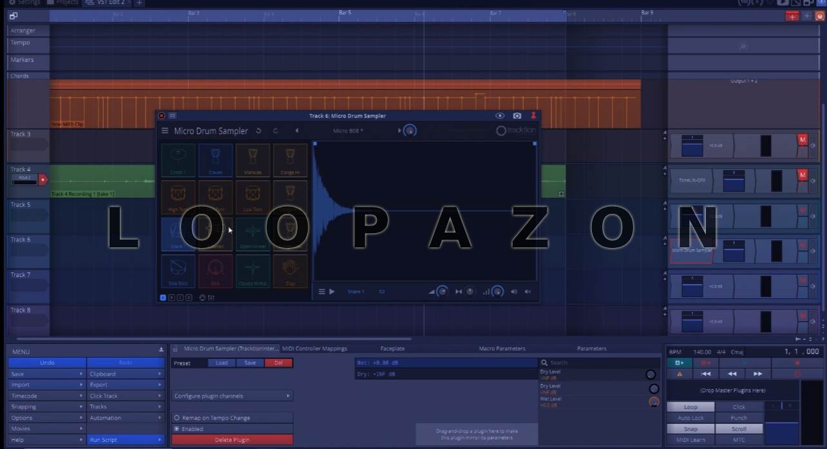Click the Snare 1 drum pad

pyautogui.click(x=178, y=233)
